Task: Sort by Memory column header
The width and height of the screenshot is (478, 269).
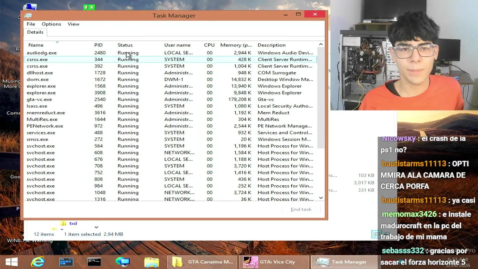Action: click(x=236, y=45)
